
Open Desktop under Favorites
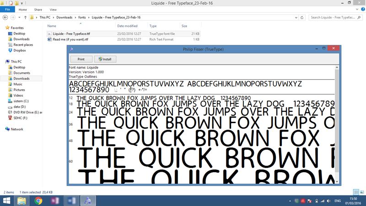(19, 33)
